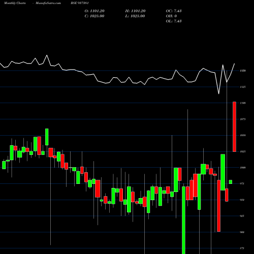Click the "Monthly Charts" title text
This screenshot has height=254, width=254.
tap(15, 3)
